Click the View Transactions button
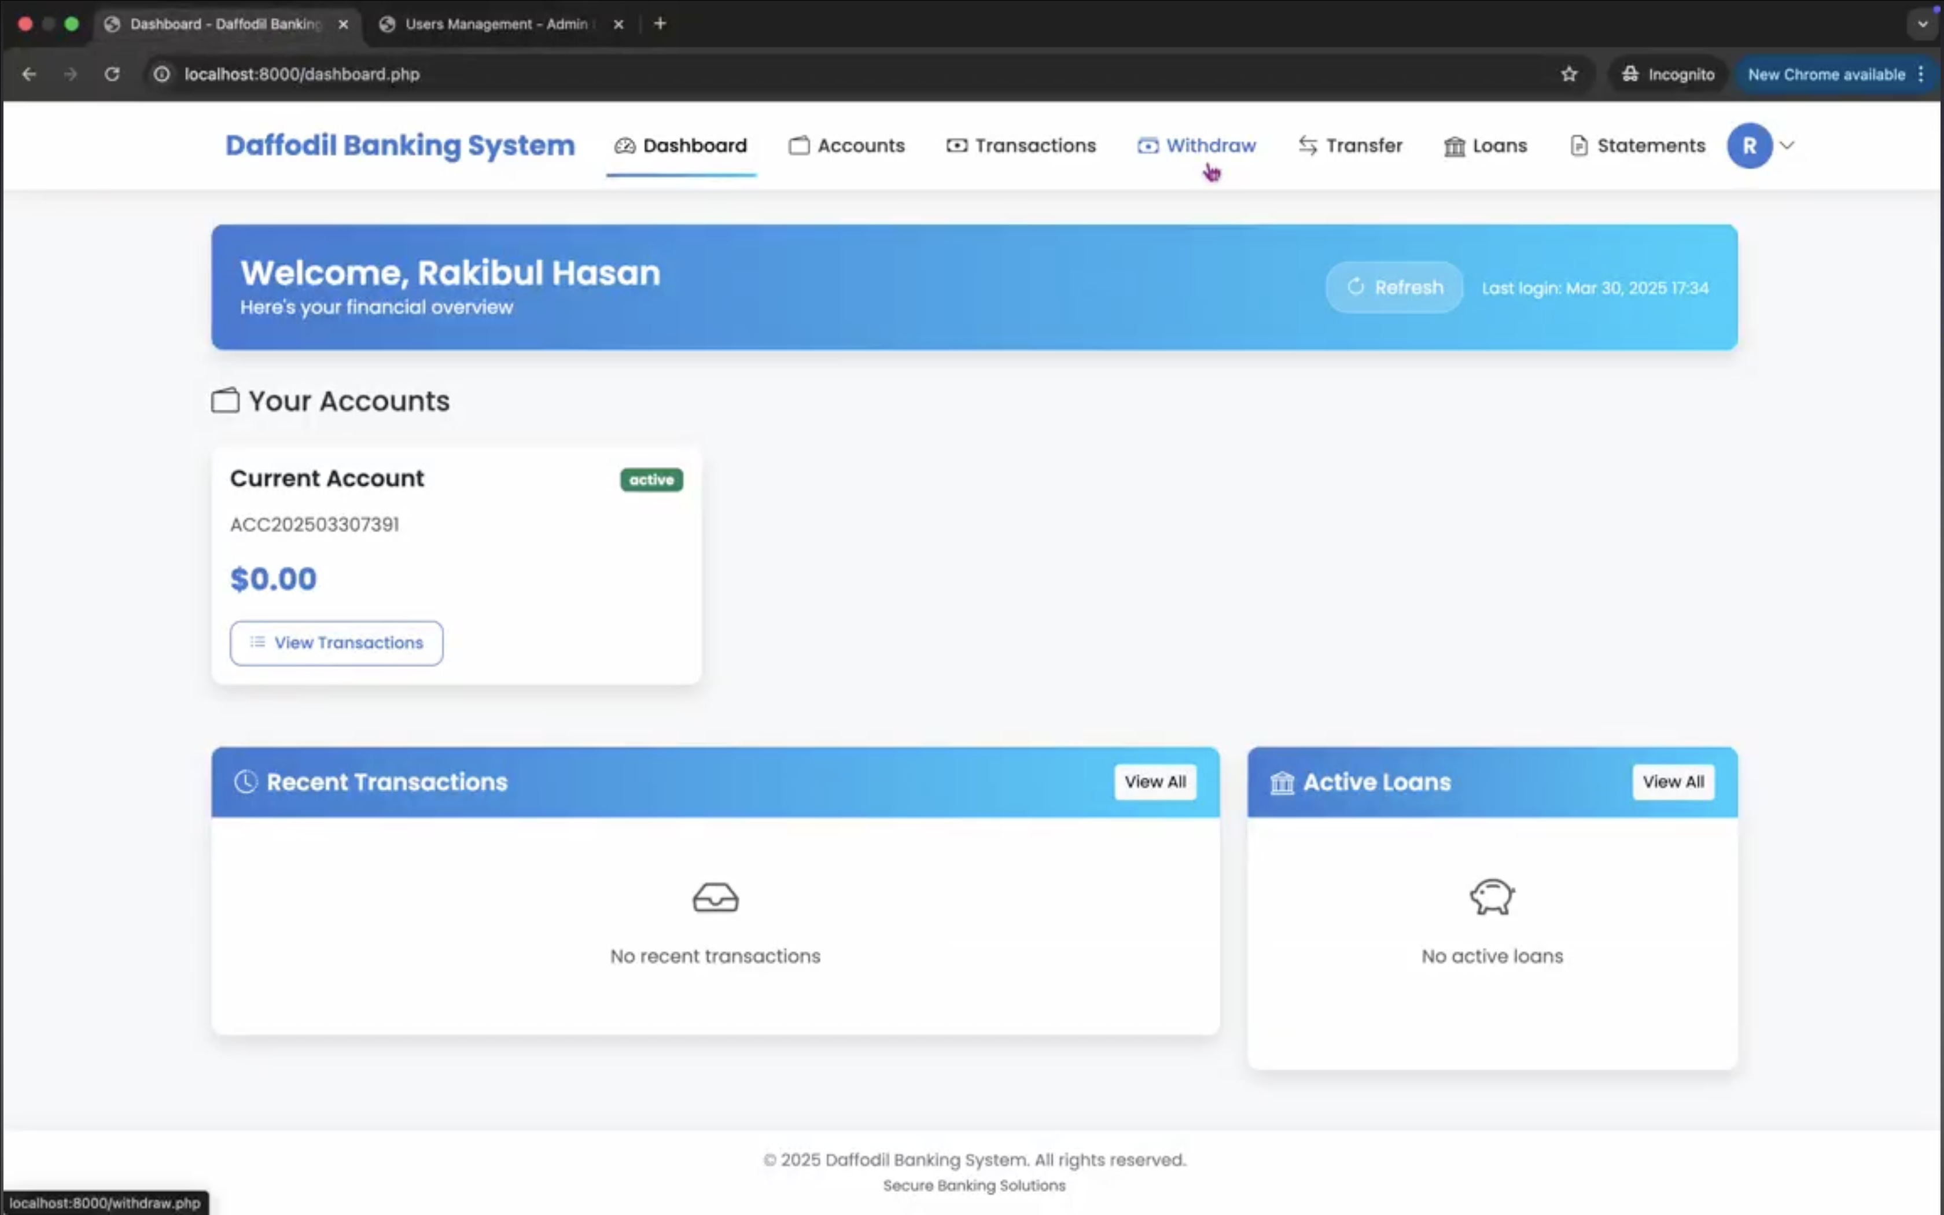 (336, 643)
